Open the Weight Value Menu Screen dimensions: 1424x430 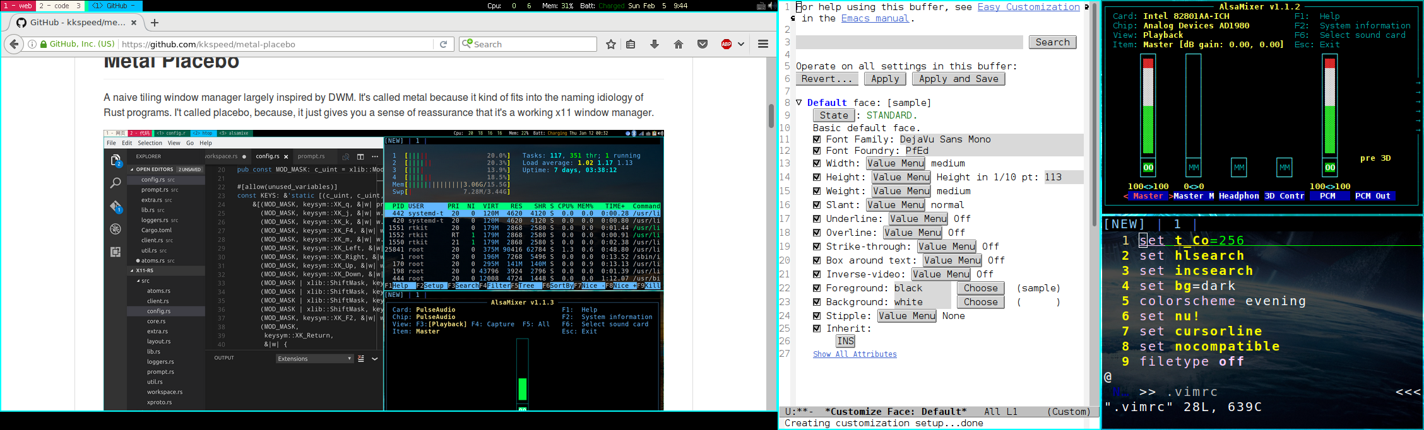point(901,191)
